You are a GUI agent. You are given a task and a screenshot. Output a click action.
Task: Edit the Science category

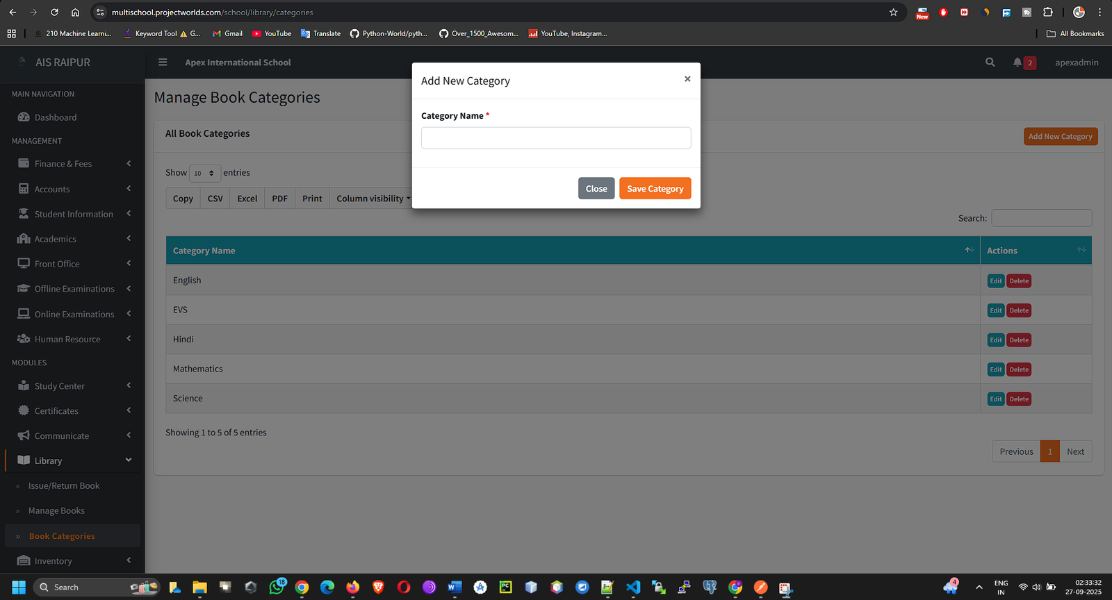point(995,399)
